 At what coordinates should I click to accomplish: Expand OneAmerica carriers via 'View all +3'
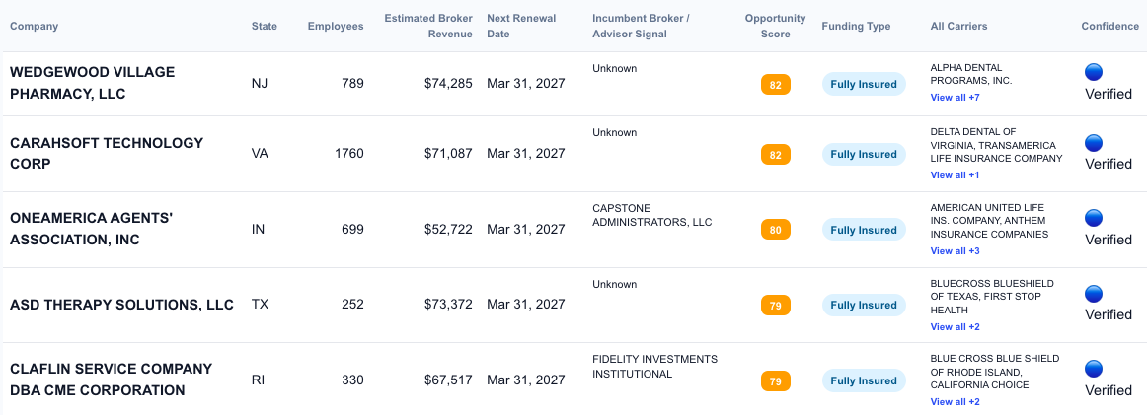(955, 251)
